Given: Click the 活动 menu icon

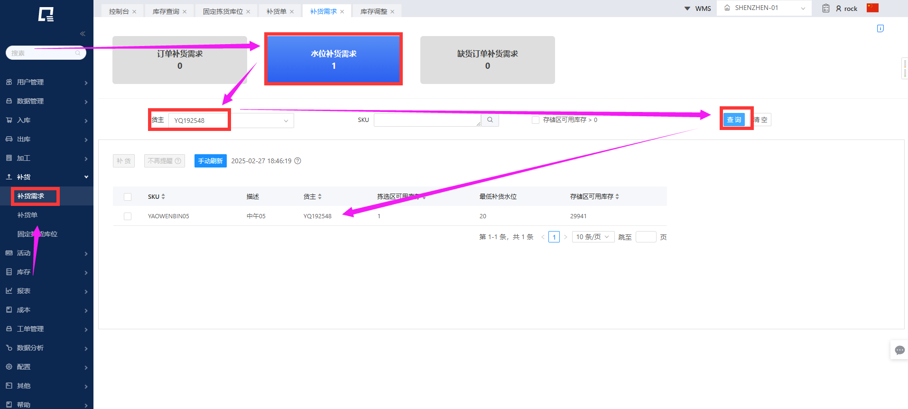Looking at the screenshot, I should click(x=9, y=253).
